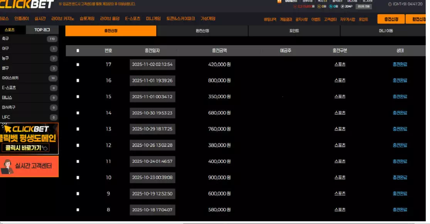Image resolution: width=430 pixels, height=224 pixels.
Task: Check the box for deposit row 17
Action: coord(78,64)
